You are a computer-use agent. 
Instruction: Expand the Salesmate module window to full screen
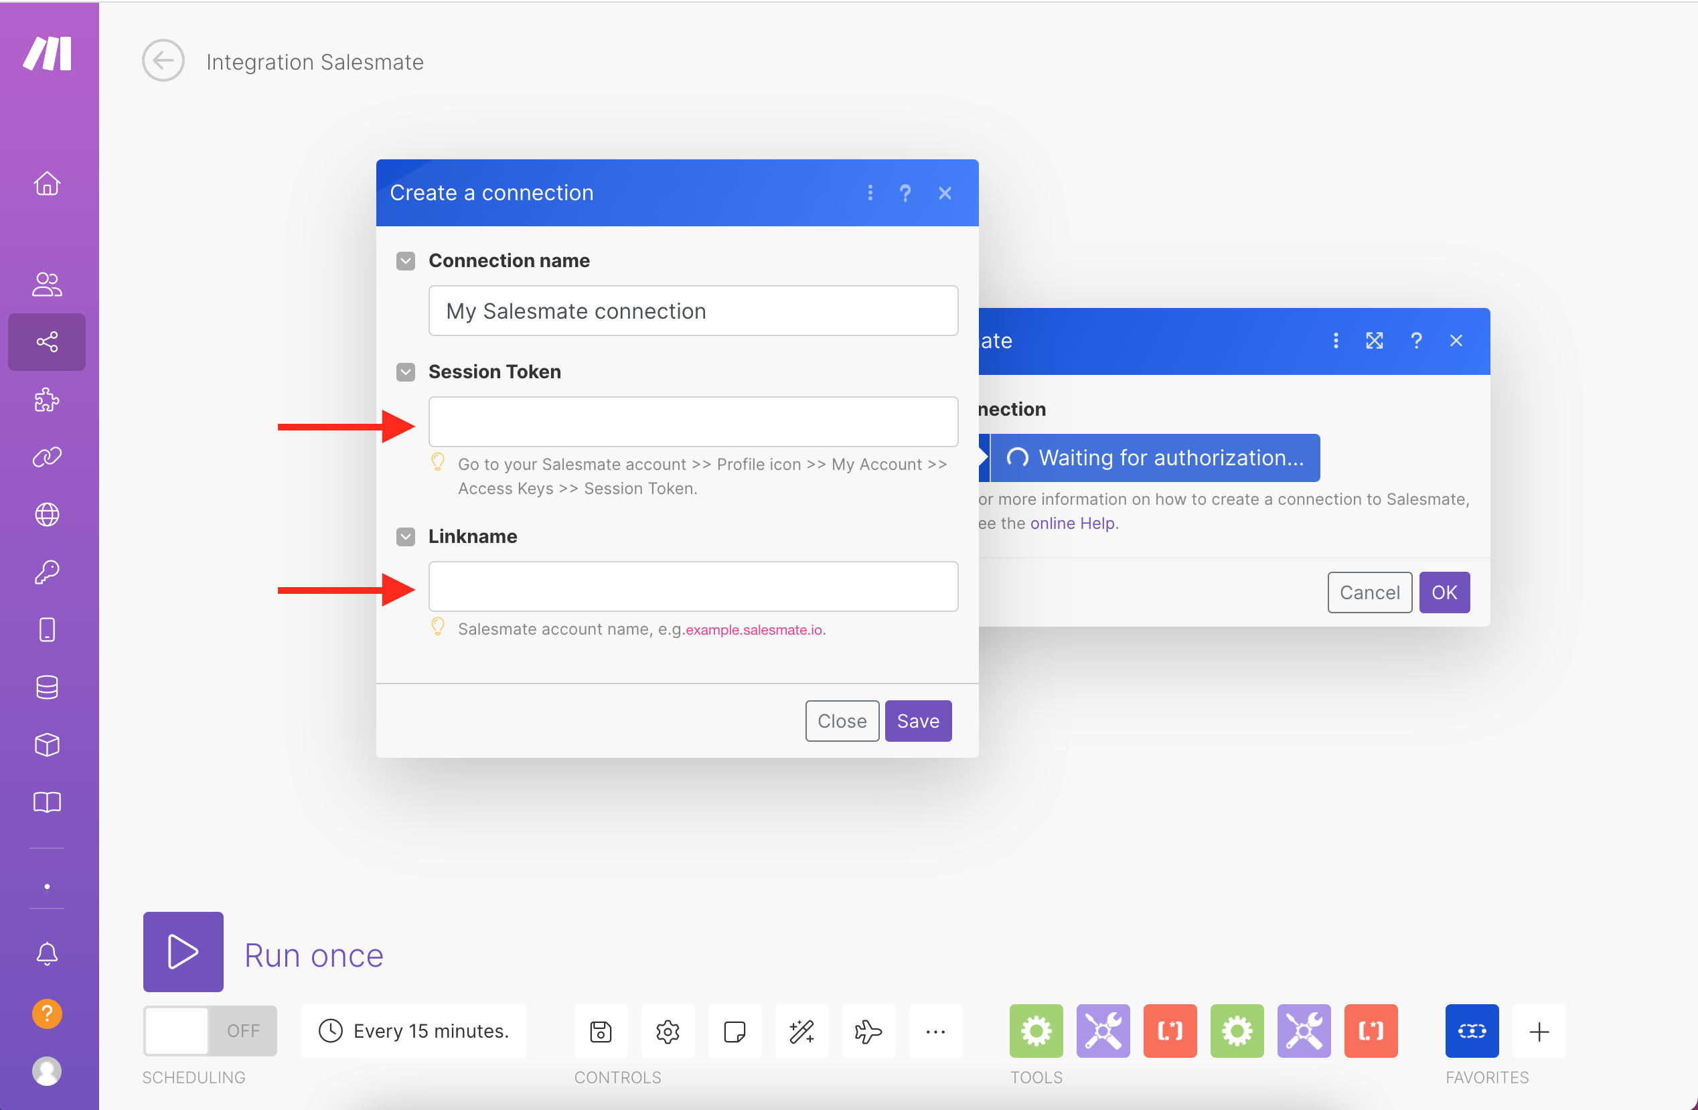coord(1375,341)
